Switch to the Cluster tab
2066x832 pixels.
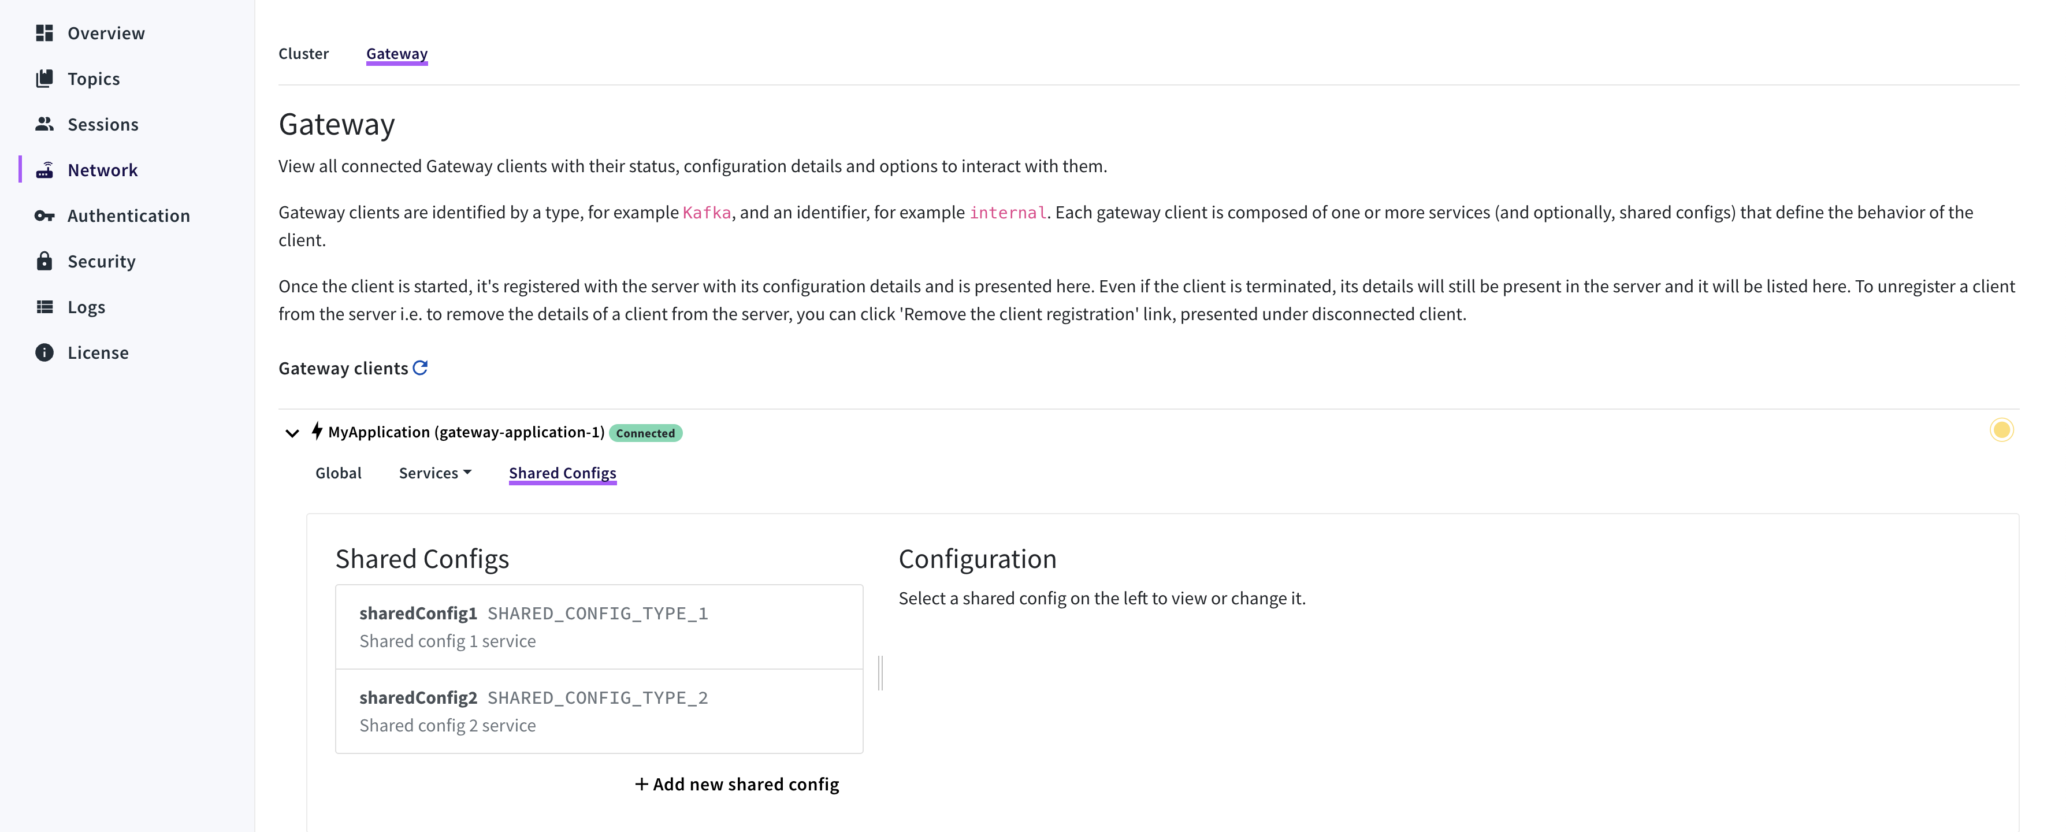[x=303, y=54]
